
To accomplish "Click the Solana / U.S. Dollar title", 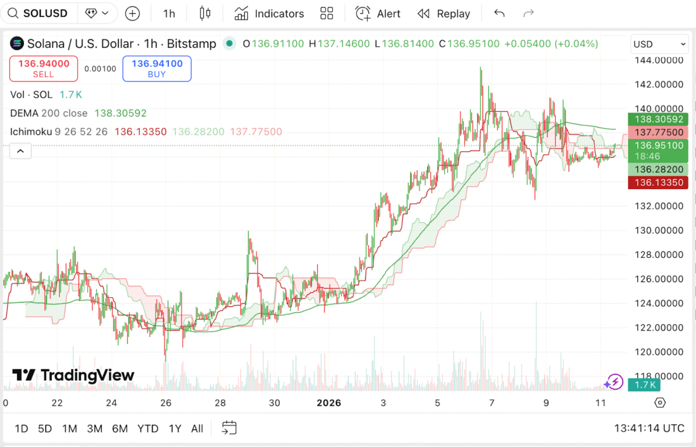I will point(121,44).
